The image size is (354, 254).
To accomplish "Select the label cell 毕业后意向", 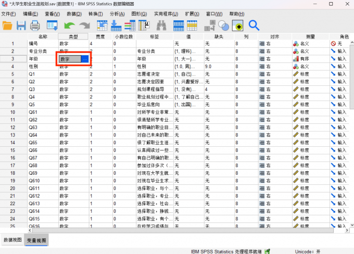I will [x=155, y=105].
